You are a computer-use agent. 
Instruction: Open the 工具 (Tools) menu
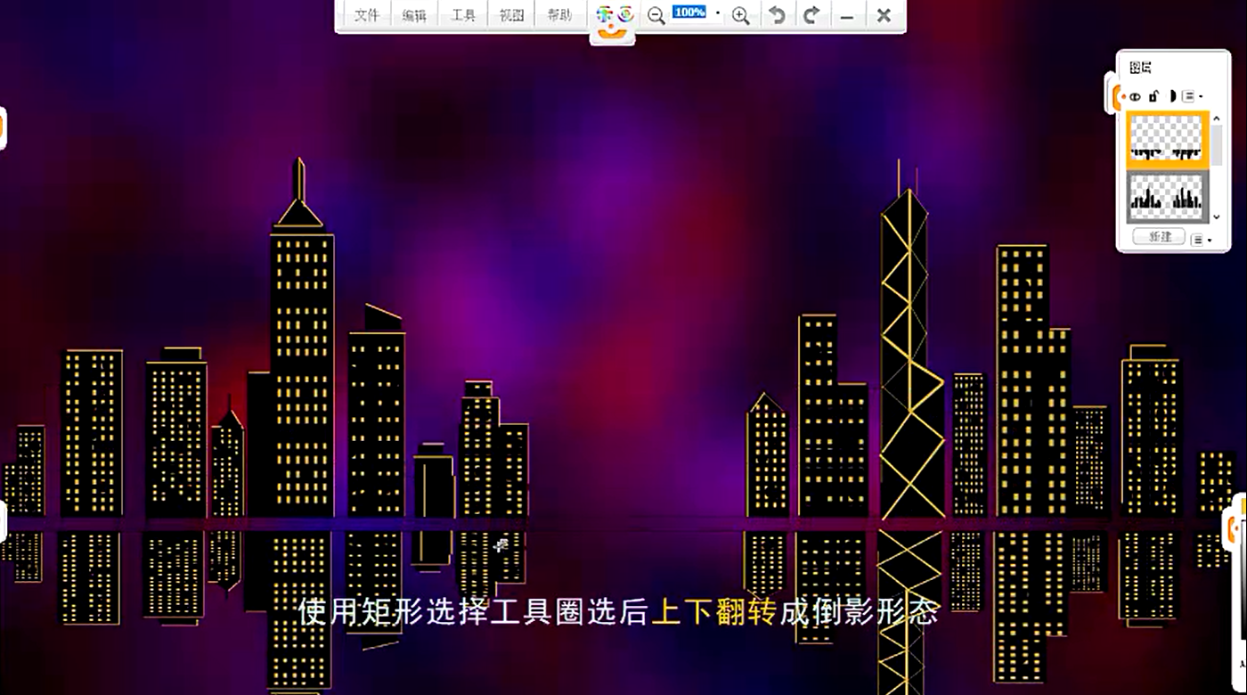463,15
